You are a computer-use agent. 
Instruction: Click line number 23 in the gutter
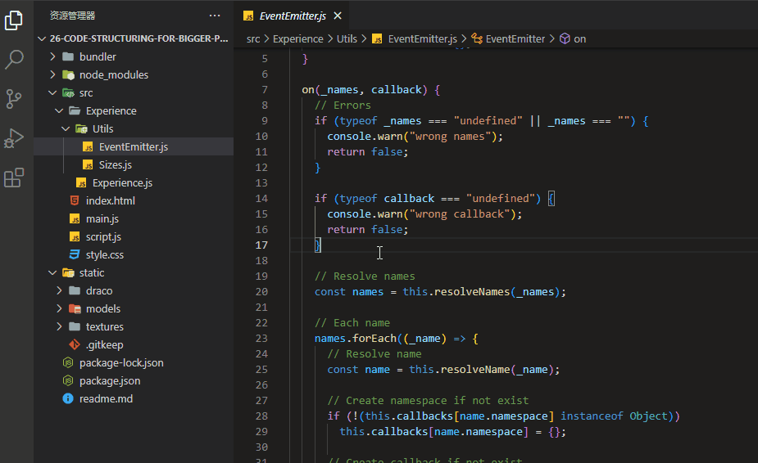261,339
